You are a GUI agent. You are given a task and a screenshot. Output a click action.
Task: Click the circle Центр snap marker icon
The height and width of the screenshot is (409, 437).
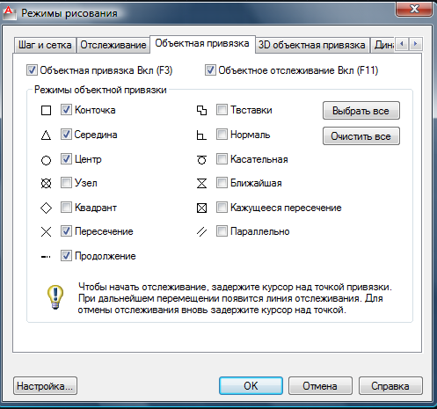point(46,160)
